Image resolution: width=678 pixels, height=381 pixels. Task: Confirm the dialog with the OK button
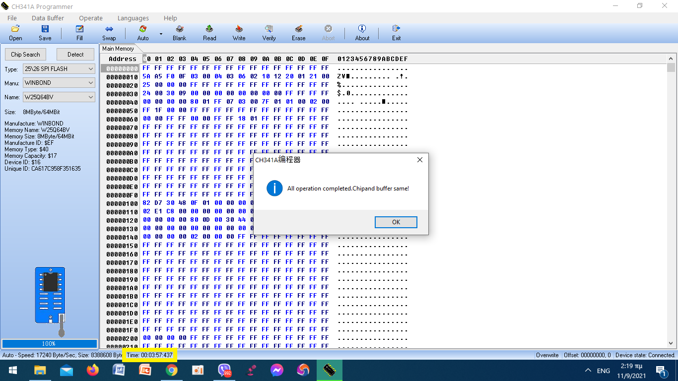[x=396, y=222]
